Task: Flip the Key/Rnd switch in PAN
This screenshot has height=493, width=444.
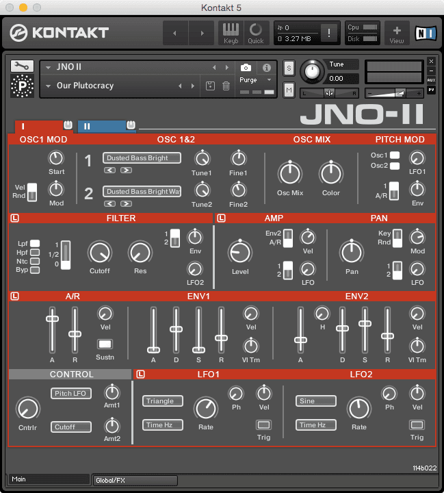Action: [x=397, y=238]
